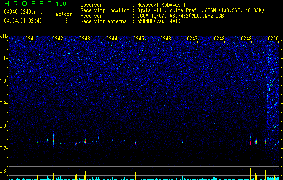283x180 pixels.
Task: Click the meteor count 19
Action: click(65, 21)
